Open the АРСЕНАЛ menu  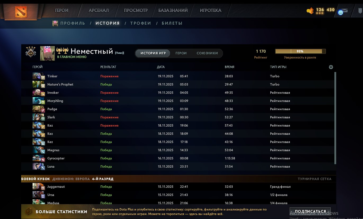[98, 10]
